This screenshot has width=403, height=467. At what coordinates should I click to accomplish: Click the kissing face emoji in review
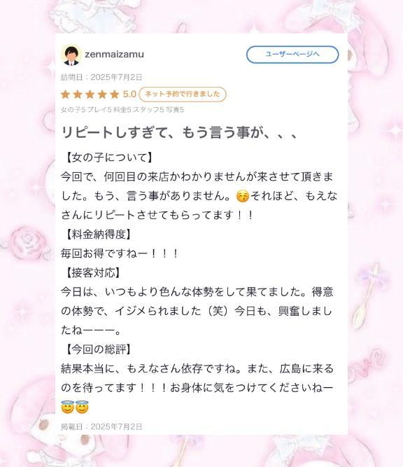[x=242, y=196]
